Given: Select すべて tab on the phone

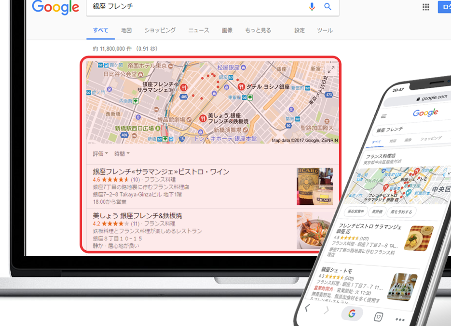Looking at the screenshot, I should (x=376, y=142).
